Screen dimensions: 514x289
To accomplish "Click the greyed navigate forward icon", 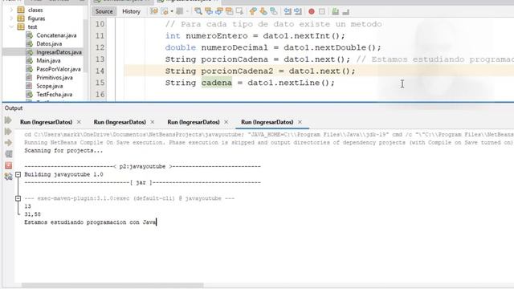I will [180, 11].
